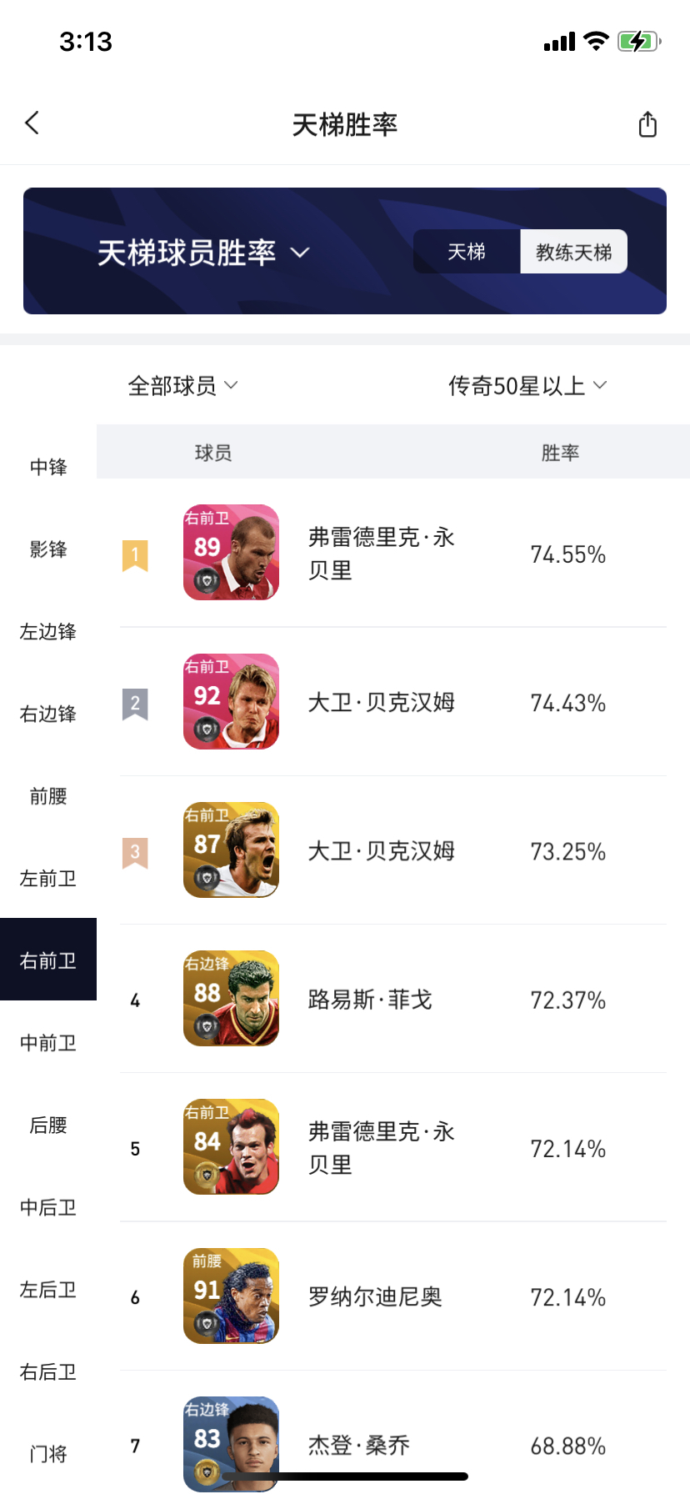Tap the share icon at top right
Image resolution: width=690 pixels, height=1494 pixels.
pyautogui.click(x=647, y=124)
